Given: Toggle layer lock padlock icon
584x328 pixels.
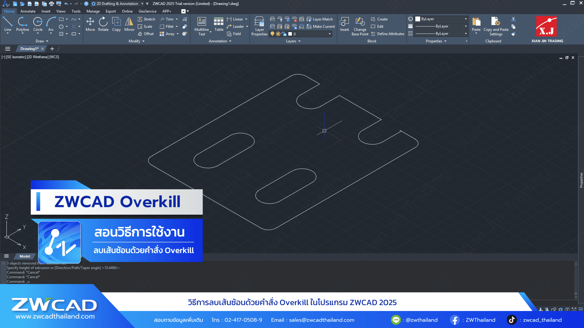Looking at the screenshot, I should (284, 34).
